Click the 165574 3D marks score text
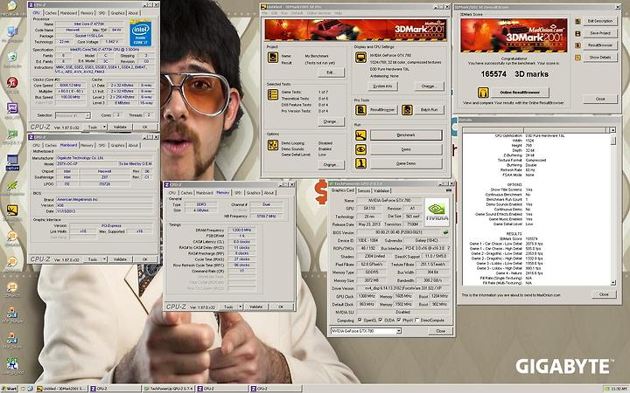The width and height of the screenshot is (630, 393). 514,74
